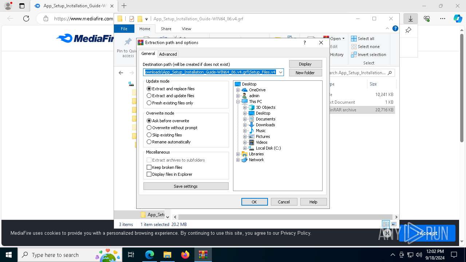466x262 pixels.
Task: Switch to WinRAR on the taskbar
Action: pos(203,255)
